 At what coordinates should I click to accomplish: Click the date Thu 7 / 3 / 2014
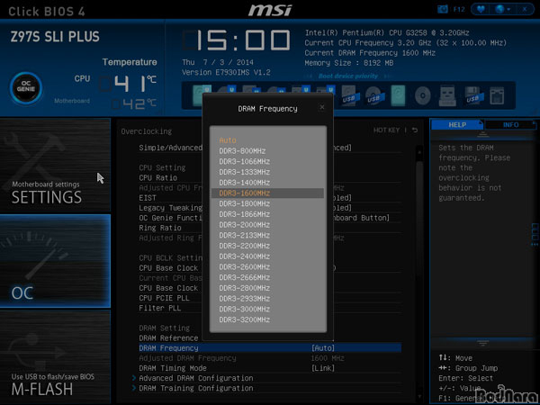[x=218, y=62]
